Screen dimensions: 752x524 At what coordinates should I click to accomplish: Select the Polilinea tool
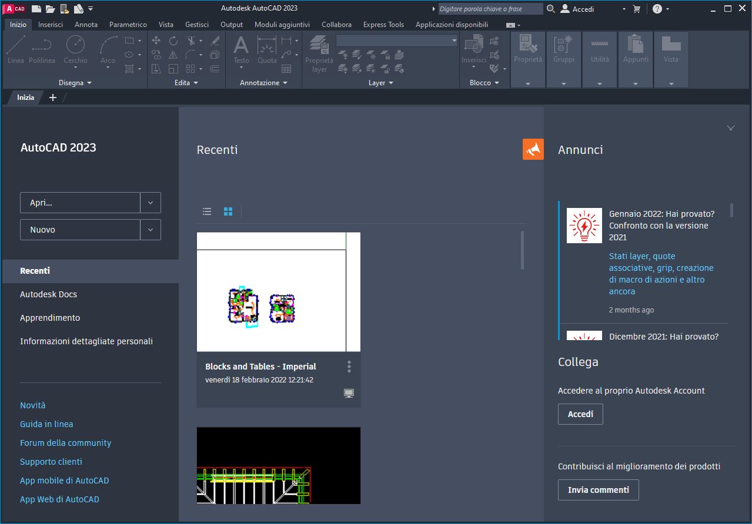point(42,50)
